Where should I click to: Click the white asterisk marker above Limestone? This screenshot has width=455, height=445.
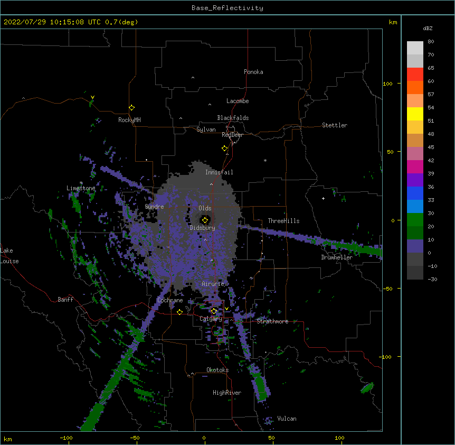[x=81, y=183]
